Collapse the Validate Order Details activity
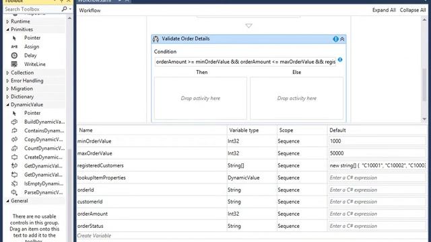This screenshot has width=431, height=242. [342, 39]
